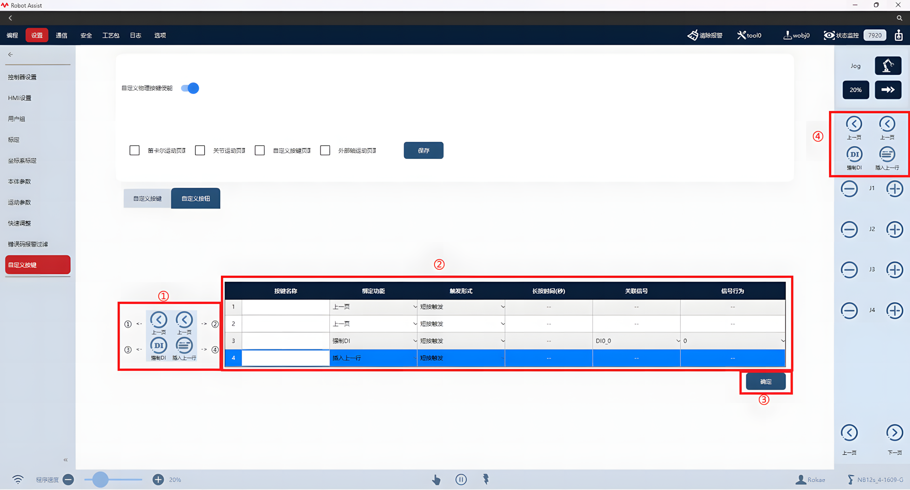Switch to the 通信 top menu
Viewport: 910px width, 490px height.
click(x=61, y=35)
